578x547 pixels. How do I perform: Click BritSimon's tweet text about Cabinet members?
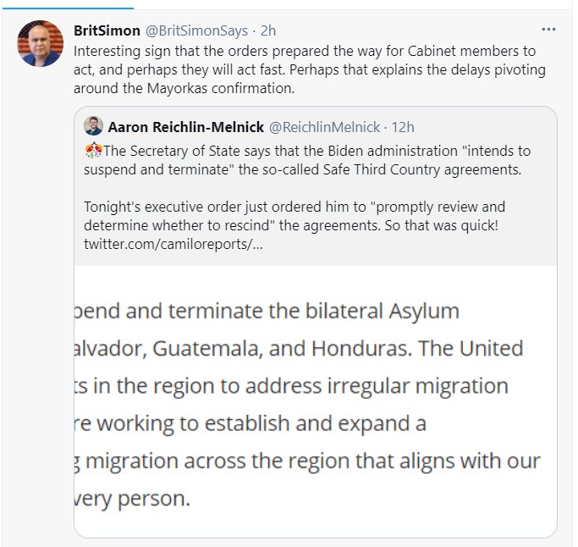pos(310,69)
